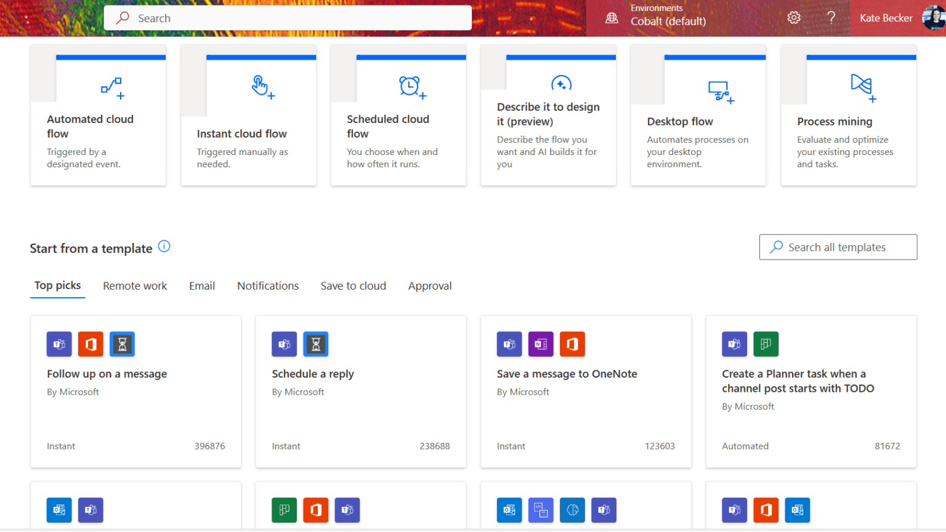946x532 pixels.
Task: Click the OneNote icon on Save a message template
Action: (540, 344)
